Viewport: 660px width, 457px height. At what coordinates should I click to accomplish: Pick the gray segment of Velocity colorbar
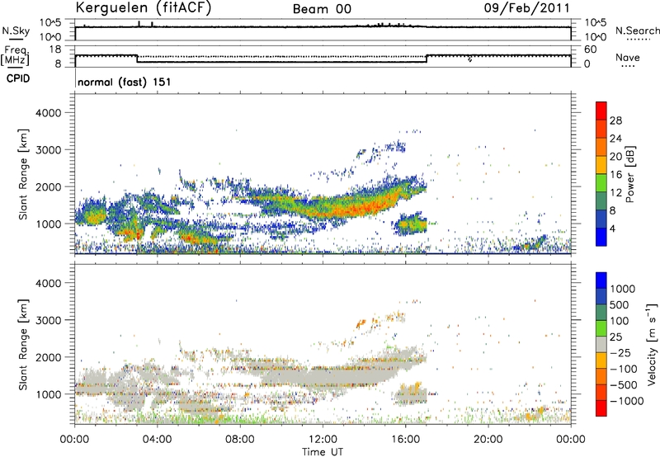601,344
